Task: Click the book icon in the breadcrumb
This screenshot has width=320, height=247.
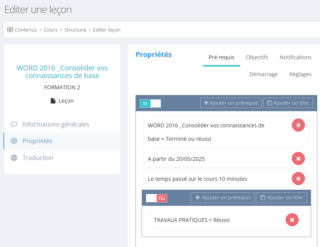Action: click(x=10, y=30)
